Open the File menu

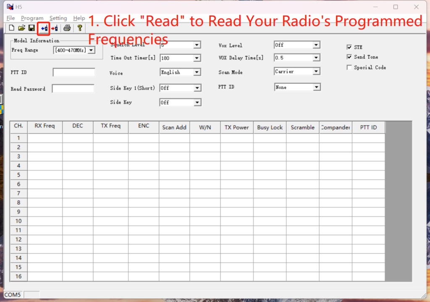tap(10, 18)
